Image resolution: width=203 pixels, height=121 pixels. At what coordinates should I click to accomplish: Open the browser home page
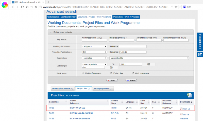pos(27,7)
